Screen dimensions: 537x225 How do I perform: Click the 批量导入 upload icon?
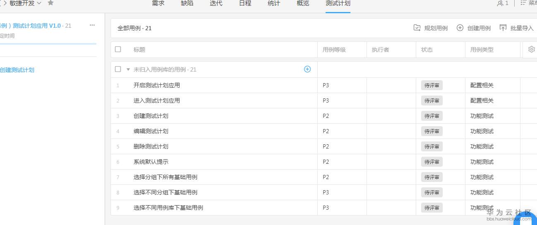[x=503, y=28]
